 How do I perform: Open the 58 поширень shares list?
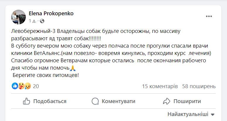coord(199,86)
